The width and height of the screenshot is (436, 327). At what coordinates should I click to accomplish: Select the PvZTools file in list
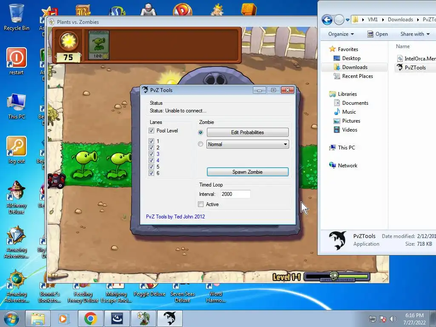(415, 68)
